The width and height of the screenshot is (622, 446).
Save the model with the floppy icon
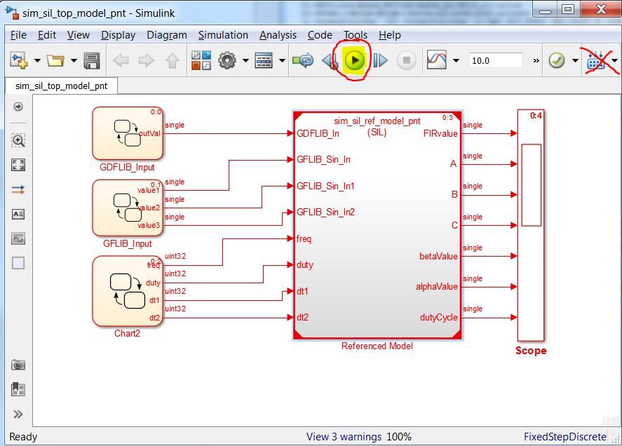92,61
